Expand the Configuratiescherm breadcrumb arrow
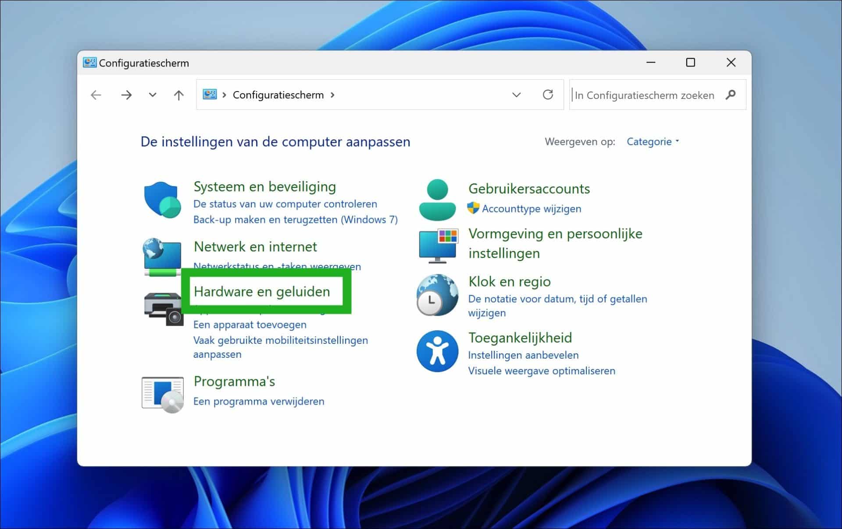842x529 pixels. [332, 95]
